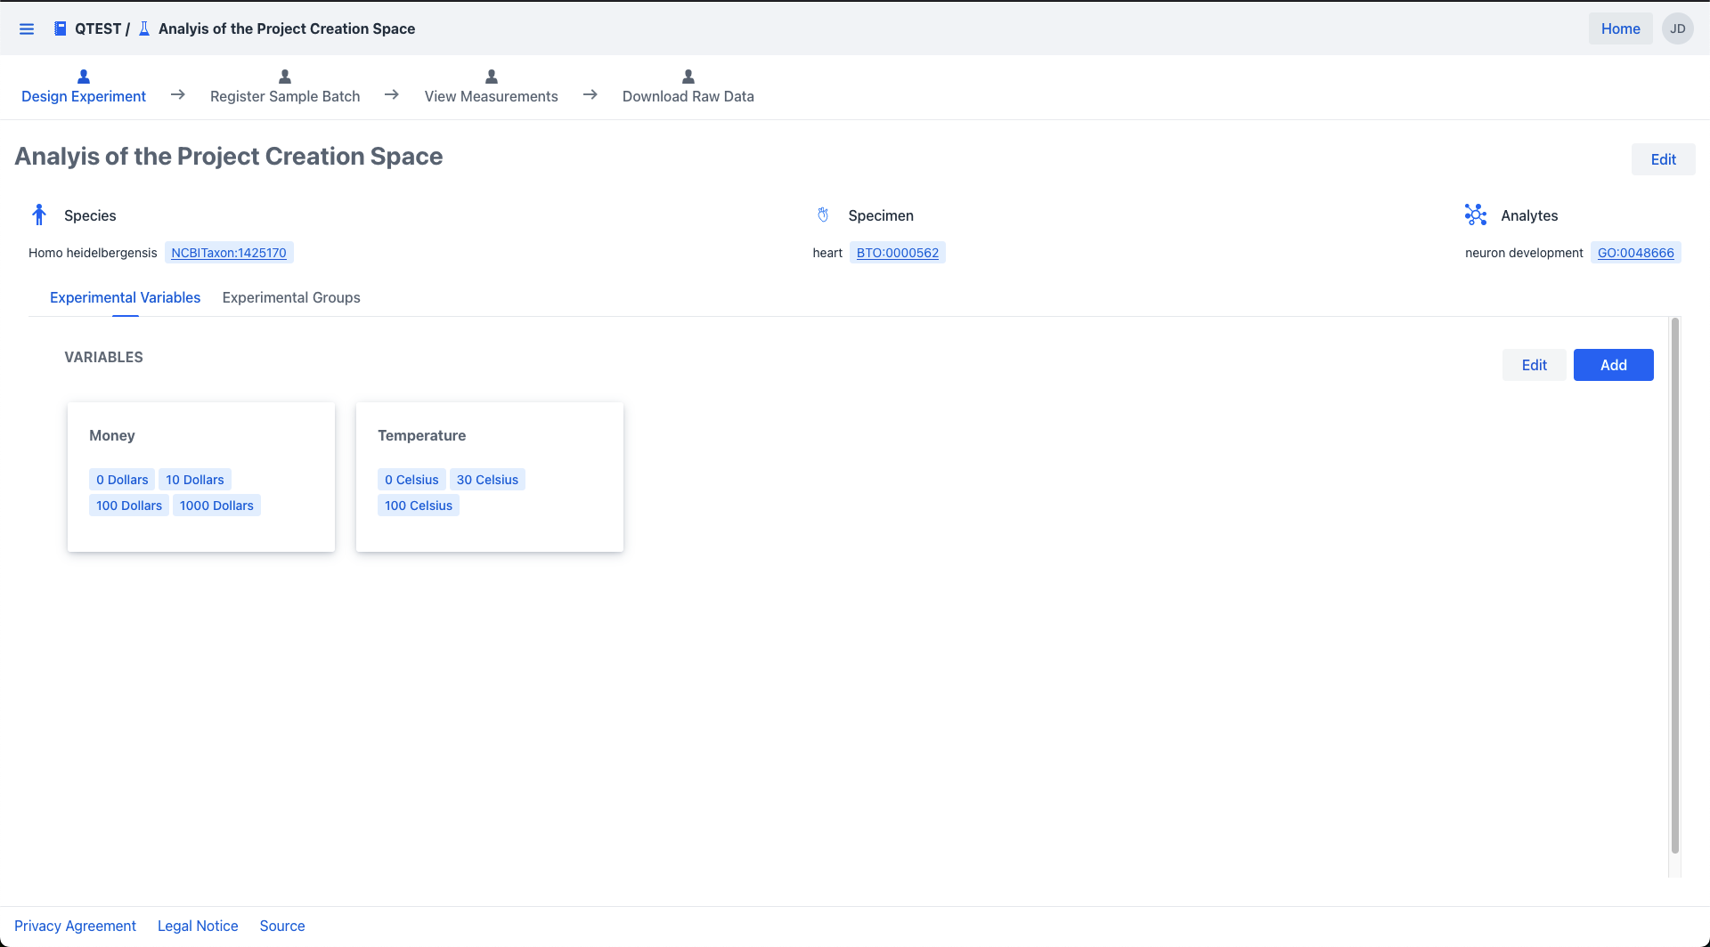The width and height of the screenshot is (1710, 947).
Task: Click the Analytes molecule icon
Action: [x=1475, y=214]
